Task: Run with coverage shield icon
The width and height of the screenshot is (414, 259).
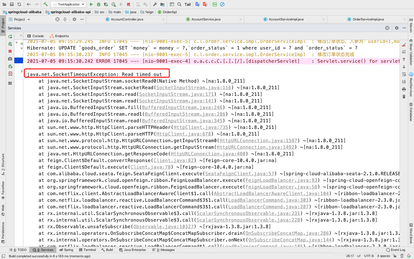Action: click(106, 4)
